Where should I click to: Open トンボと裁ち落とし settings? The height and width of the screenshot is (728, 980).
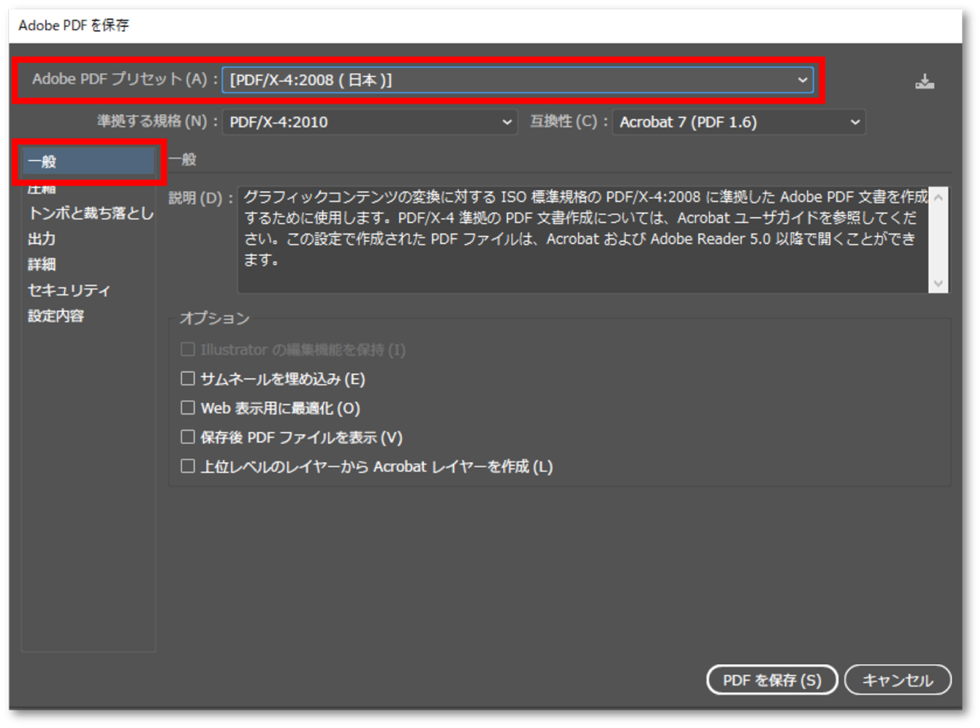[87, 214]
